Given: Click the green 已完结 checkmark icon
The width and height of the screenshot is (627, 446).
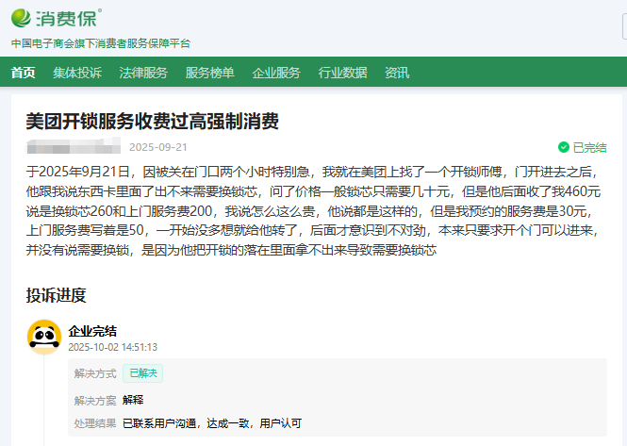Looking at the screenshot, I should click(x=563, y=148).
